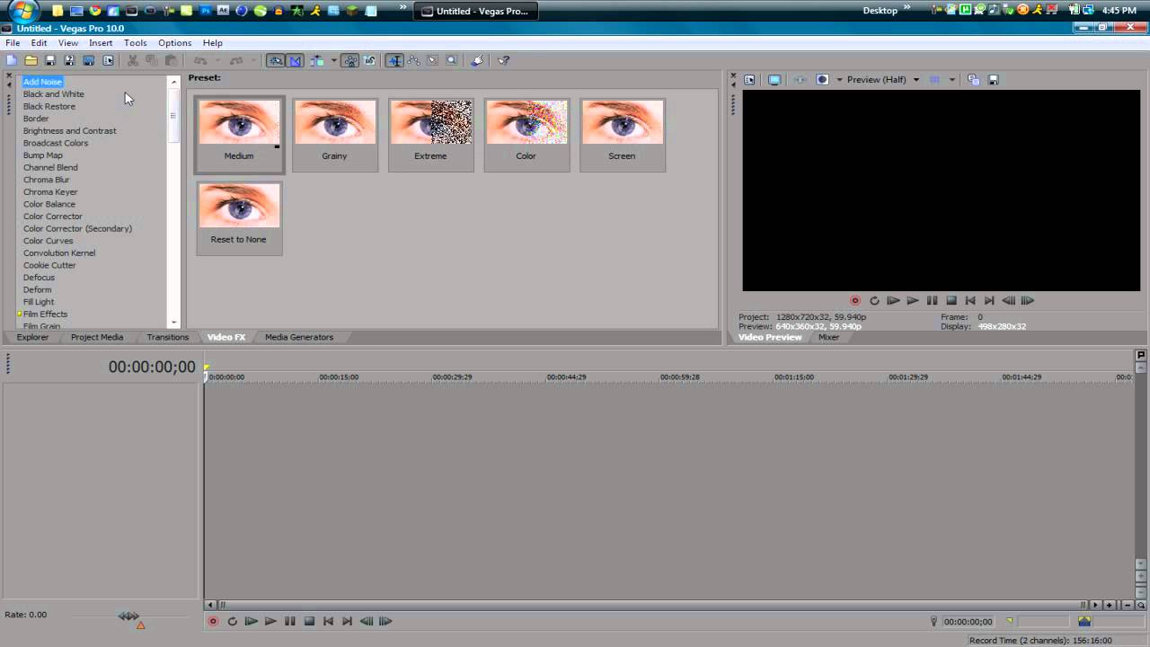Open the Undo history dropdown arrow
The image size is (1150, 647).
pos(218,60)
